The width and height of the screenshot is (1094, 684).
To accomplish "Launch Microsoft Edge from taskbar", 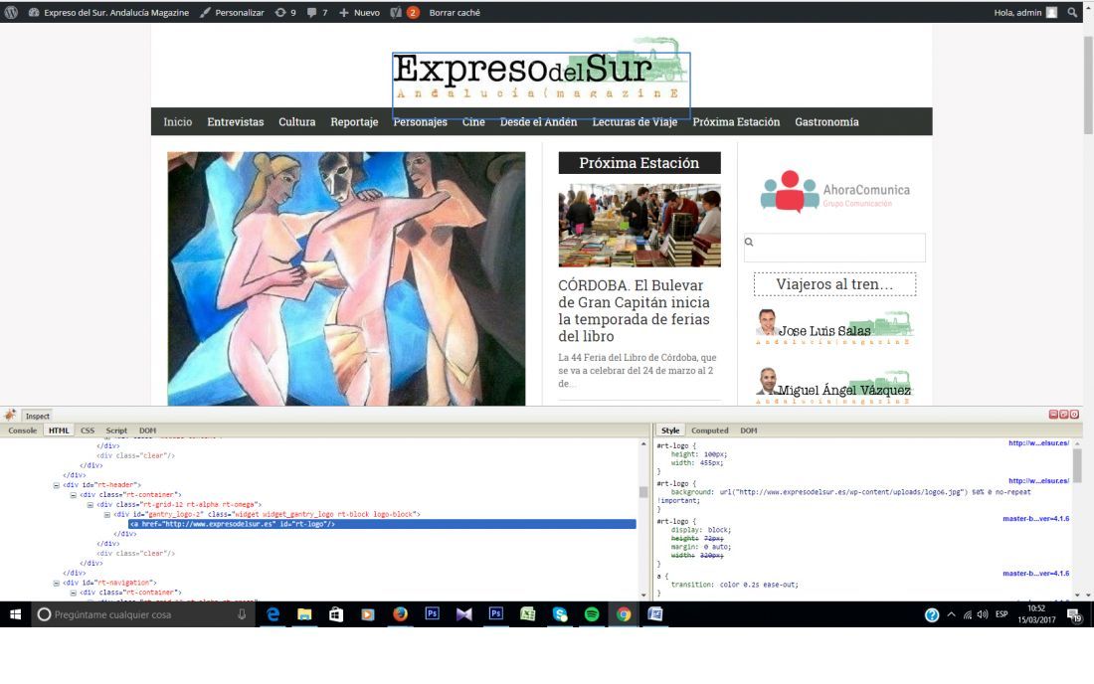I will tap(273, 614).
